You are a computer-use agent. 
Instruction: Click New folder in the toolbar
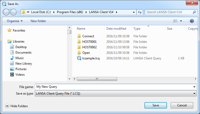(38, 21)
